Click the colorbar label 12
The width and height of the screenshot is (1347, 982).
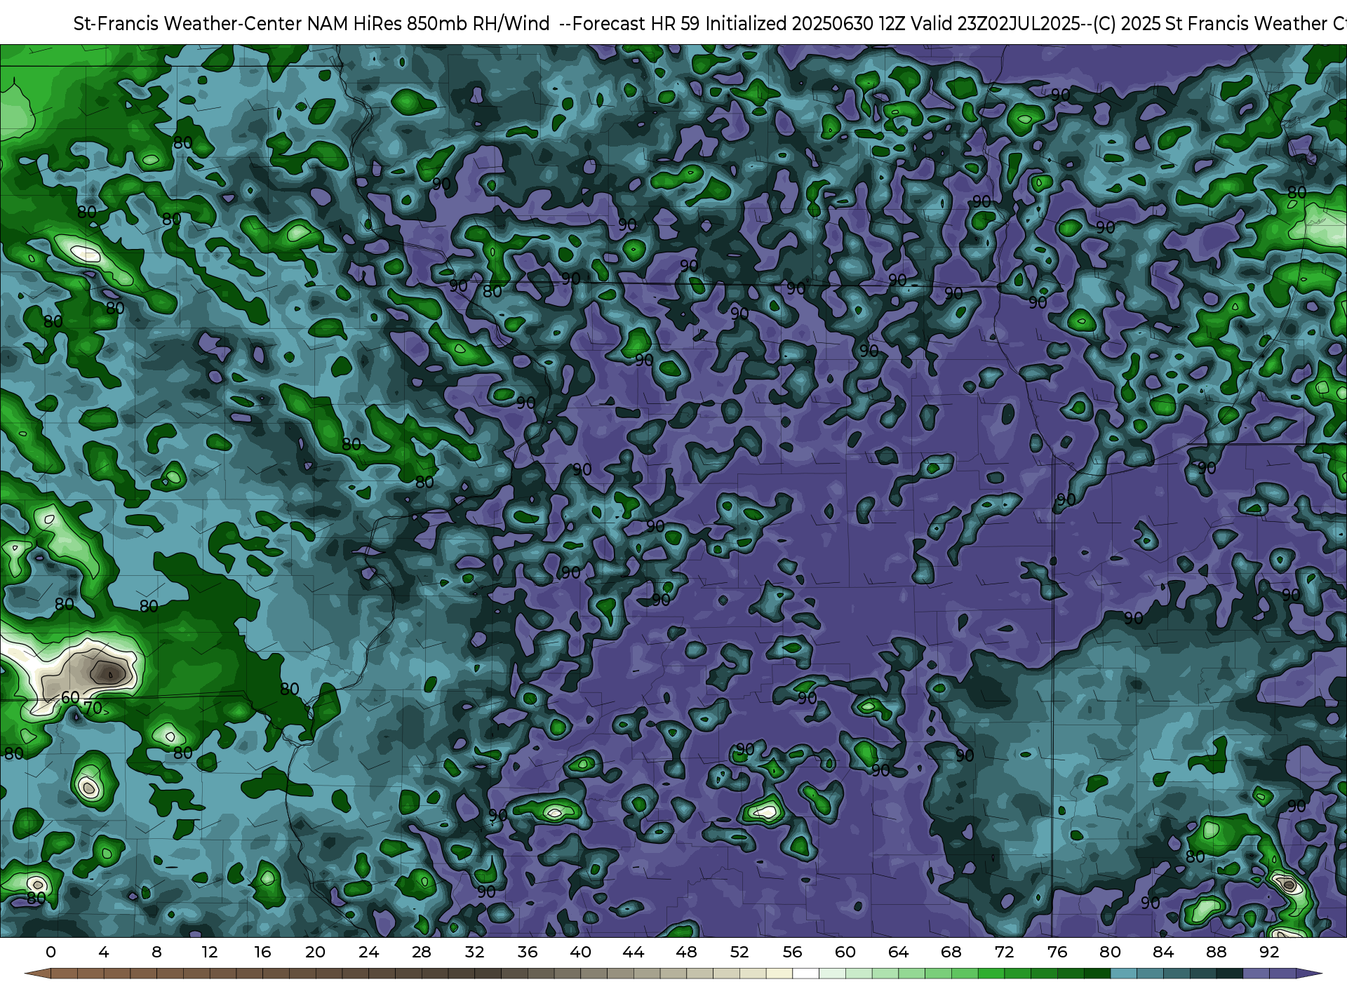210,952
